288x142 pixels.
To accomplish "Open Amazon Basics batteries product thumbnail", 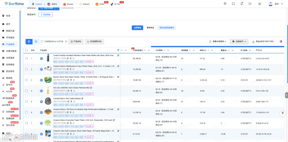I will (x=48, y=112).
